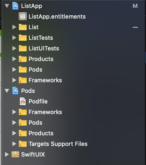
Task: Click the Pods Xcode project icon
Action: [15, 91]
